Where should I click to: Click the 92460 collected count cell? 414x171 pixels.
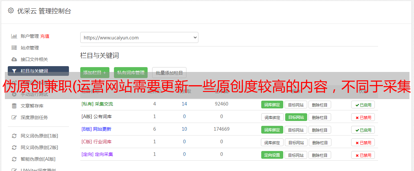click(x=221, y=104)
